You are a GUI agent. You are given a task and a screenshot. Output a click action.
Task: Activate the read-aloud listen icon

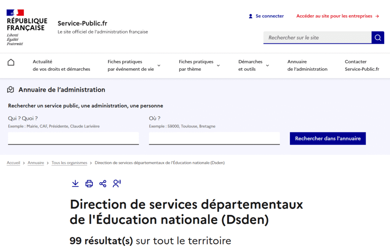tap(117, 183)
